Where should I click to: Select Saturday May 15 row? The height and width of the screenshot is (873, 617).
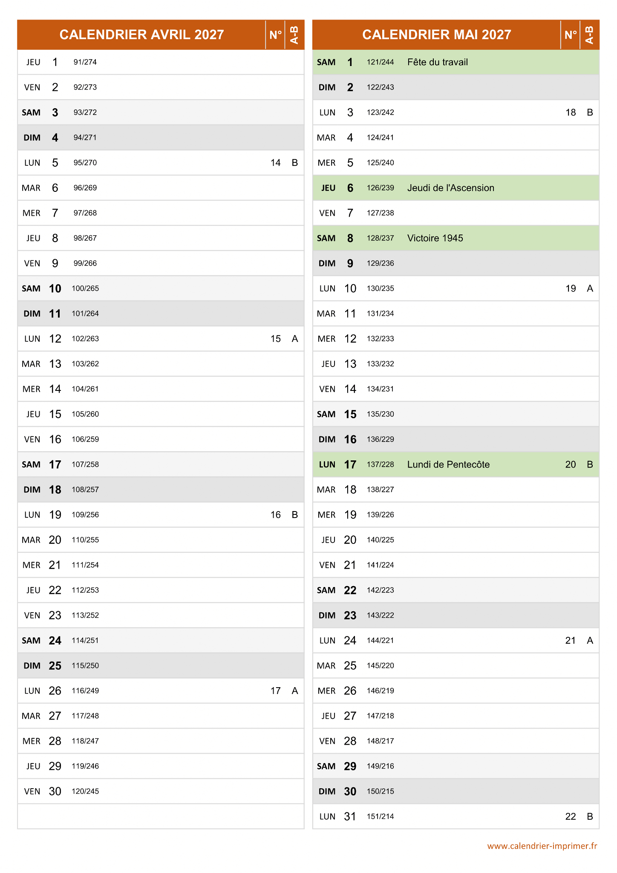[x=456, y=414]
